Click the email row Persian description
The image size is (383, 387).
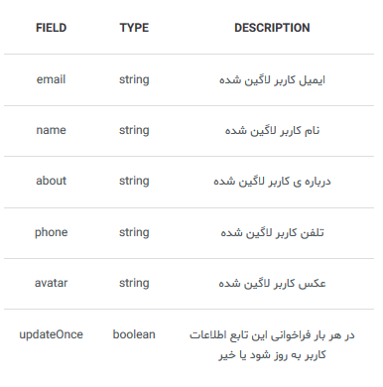272,80
